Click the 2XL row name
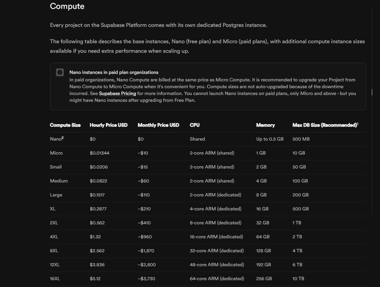Image resolution: width=380 pixels, height=287 pixels. [x=54, y=223]
